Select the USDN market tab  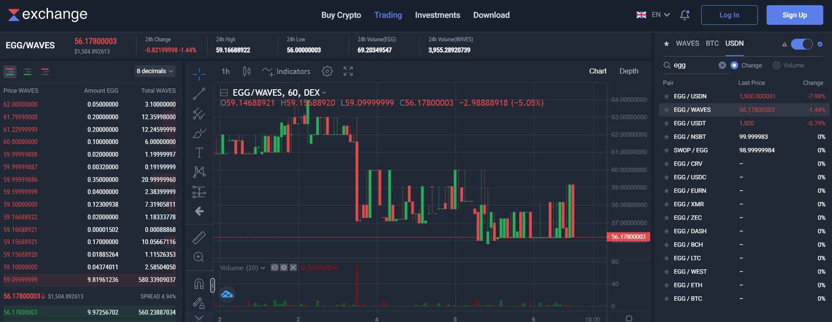734,44
